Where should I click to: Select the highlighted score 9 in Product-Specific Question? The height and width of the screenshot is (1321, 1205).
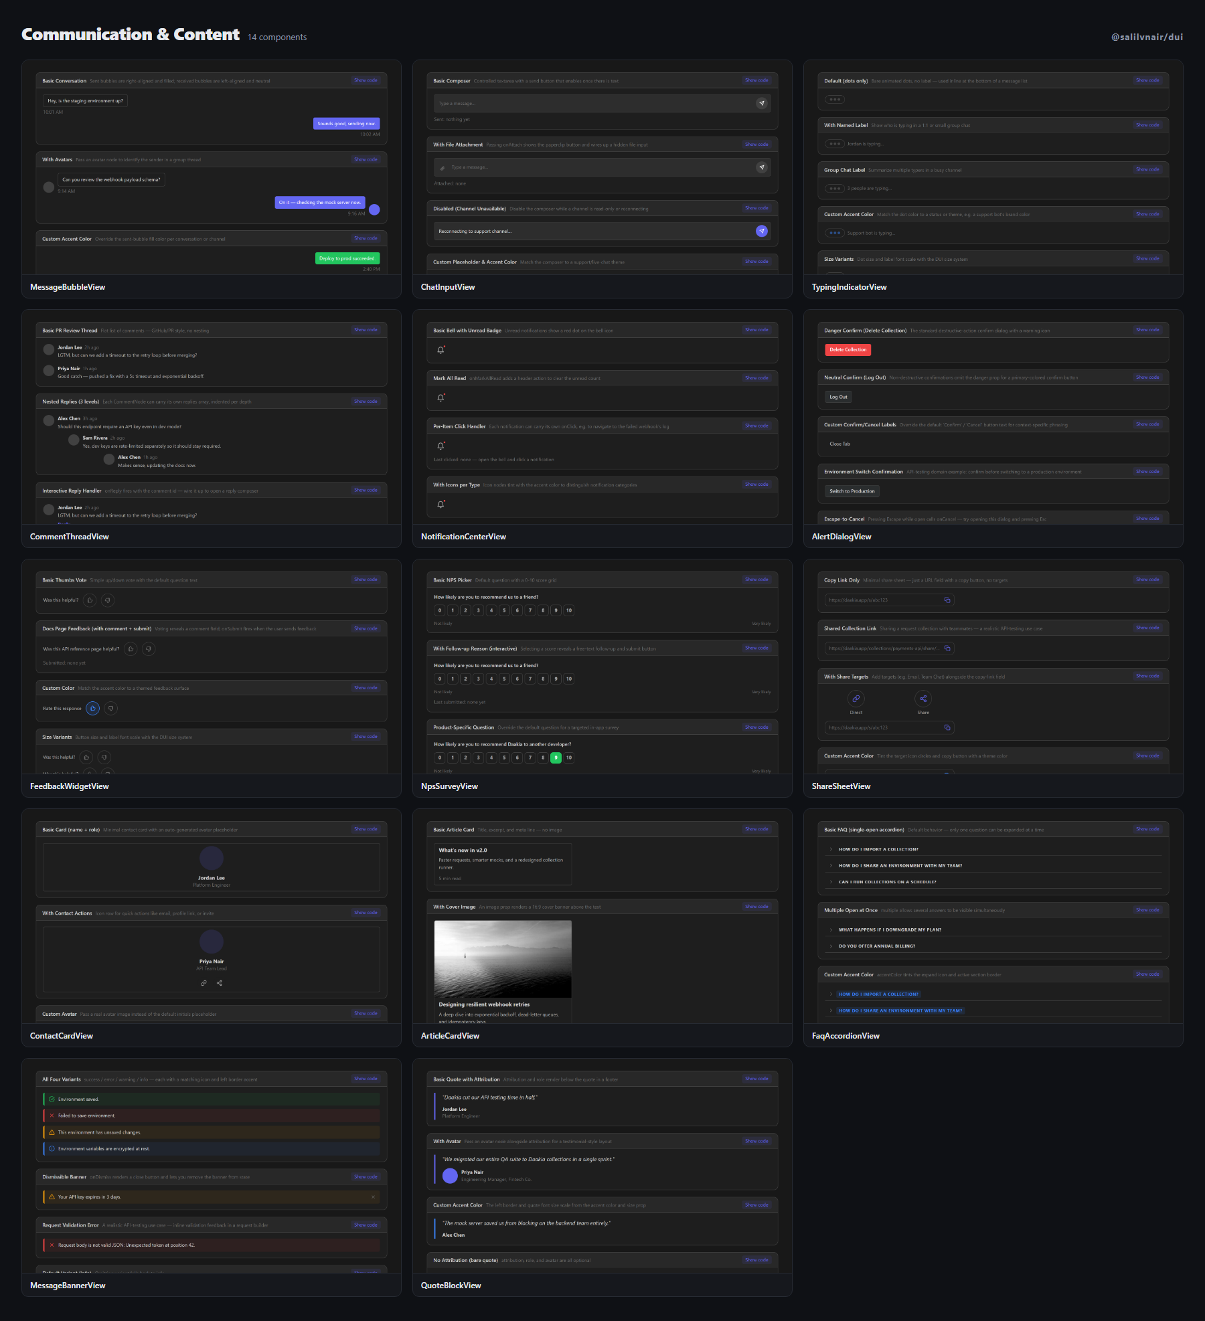[x=556, y=758]
